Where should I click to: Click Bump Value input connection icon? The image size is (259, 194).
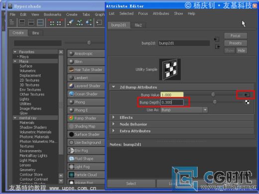(247, 95)
